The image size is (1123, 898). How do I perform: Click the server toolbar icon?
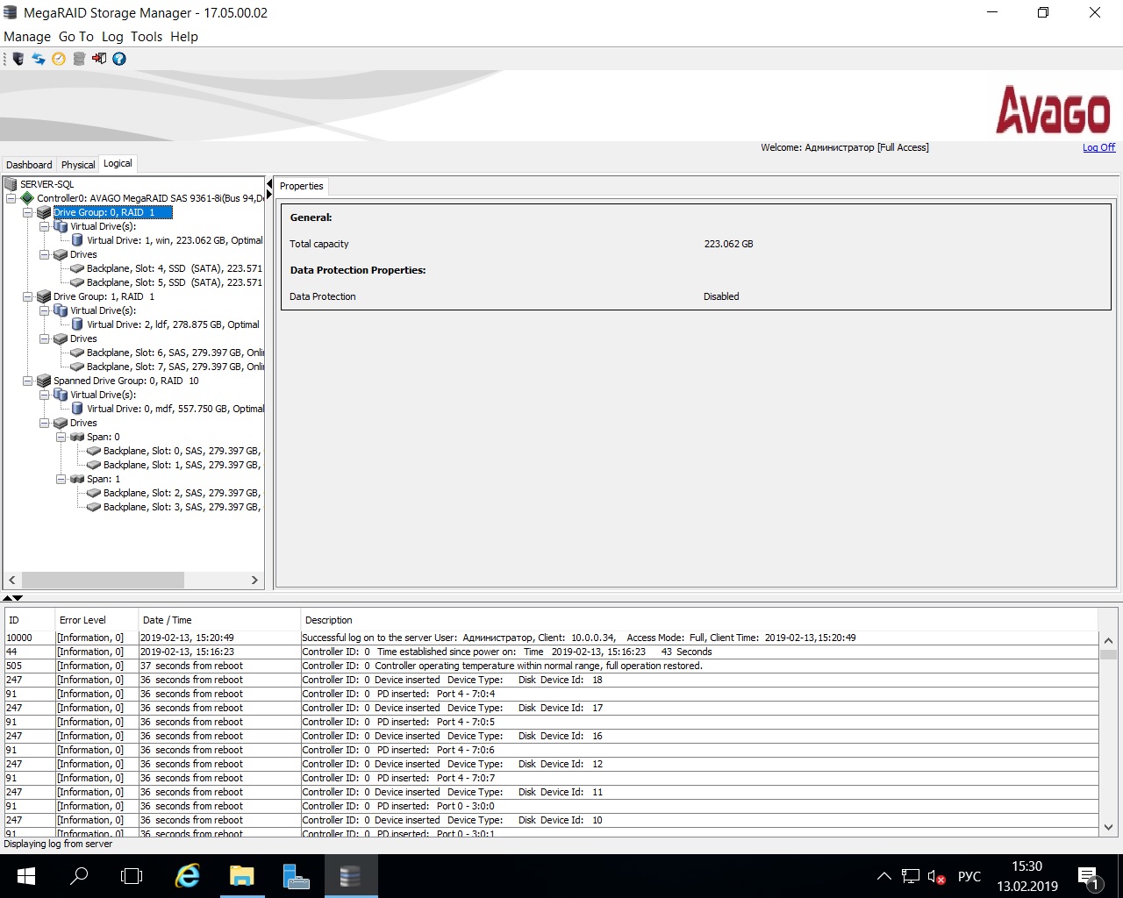click(18, 59)
